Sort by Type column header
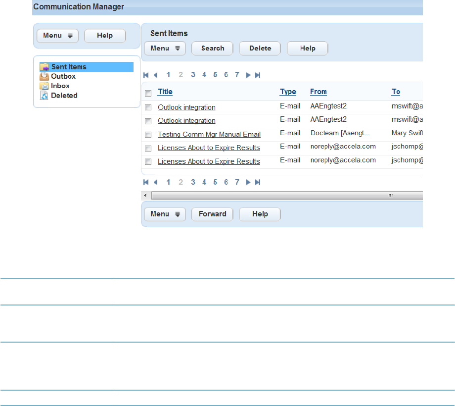This screenshot has width=455, height=406. click(288, 92)
